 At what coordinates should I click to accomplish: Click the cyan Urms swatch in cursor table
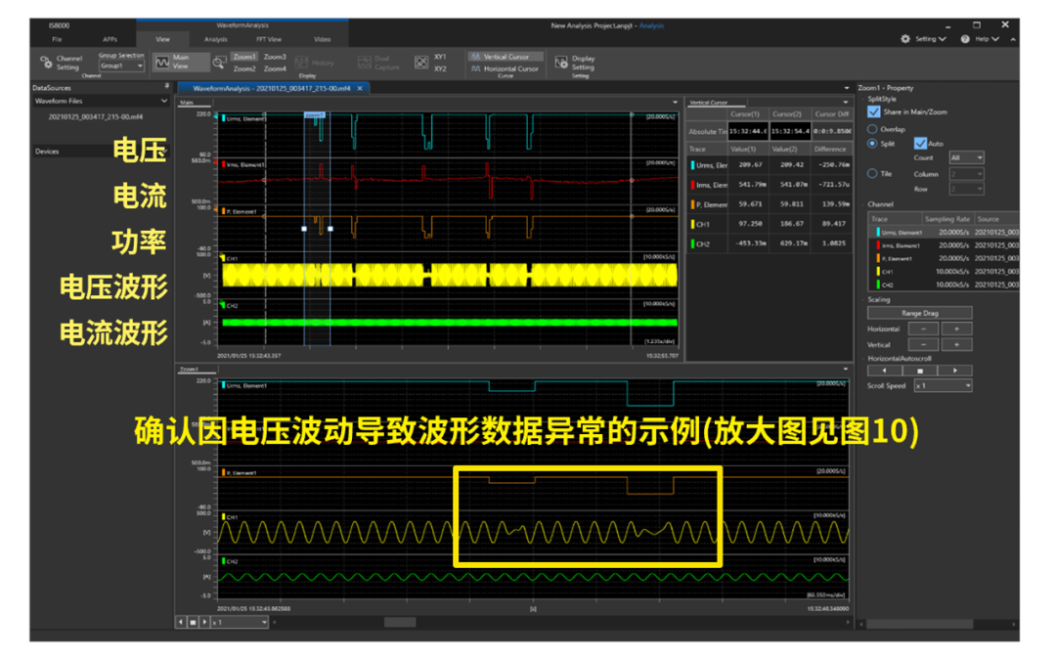tap(692, 165)
